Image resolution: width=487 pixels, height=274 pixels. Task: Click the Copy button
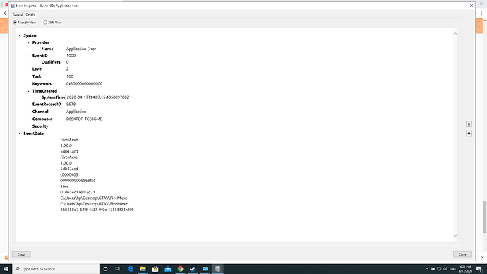(x=21, y=254)
